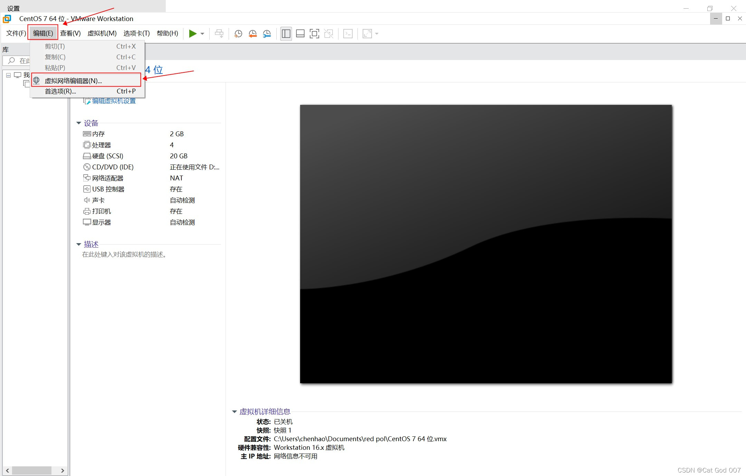746x476 pixels.
Task: Collapse the My Computer library tree node
Action: 8,75
